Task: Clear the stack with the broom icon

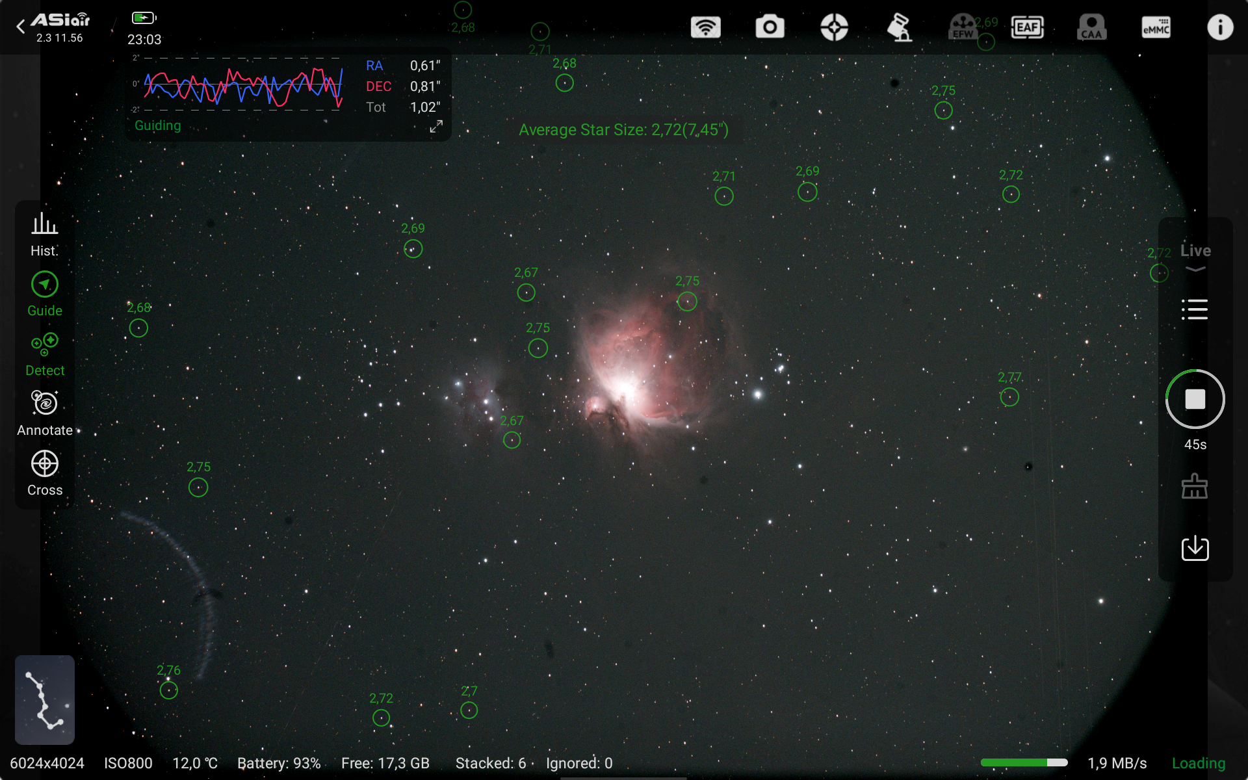Action: click(x=1195, y=486)
